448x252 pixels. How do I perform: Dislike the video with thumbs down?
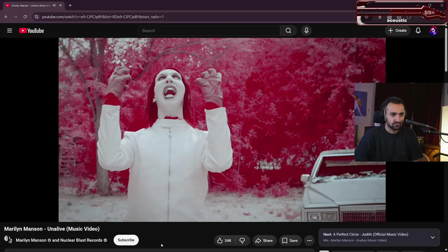tap(242, 240)
